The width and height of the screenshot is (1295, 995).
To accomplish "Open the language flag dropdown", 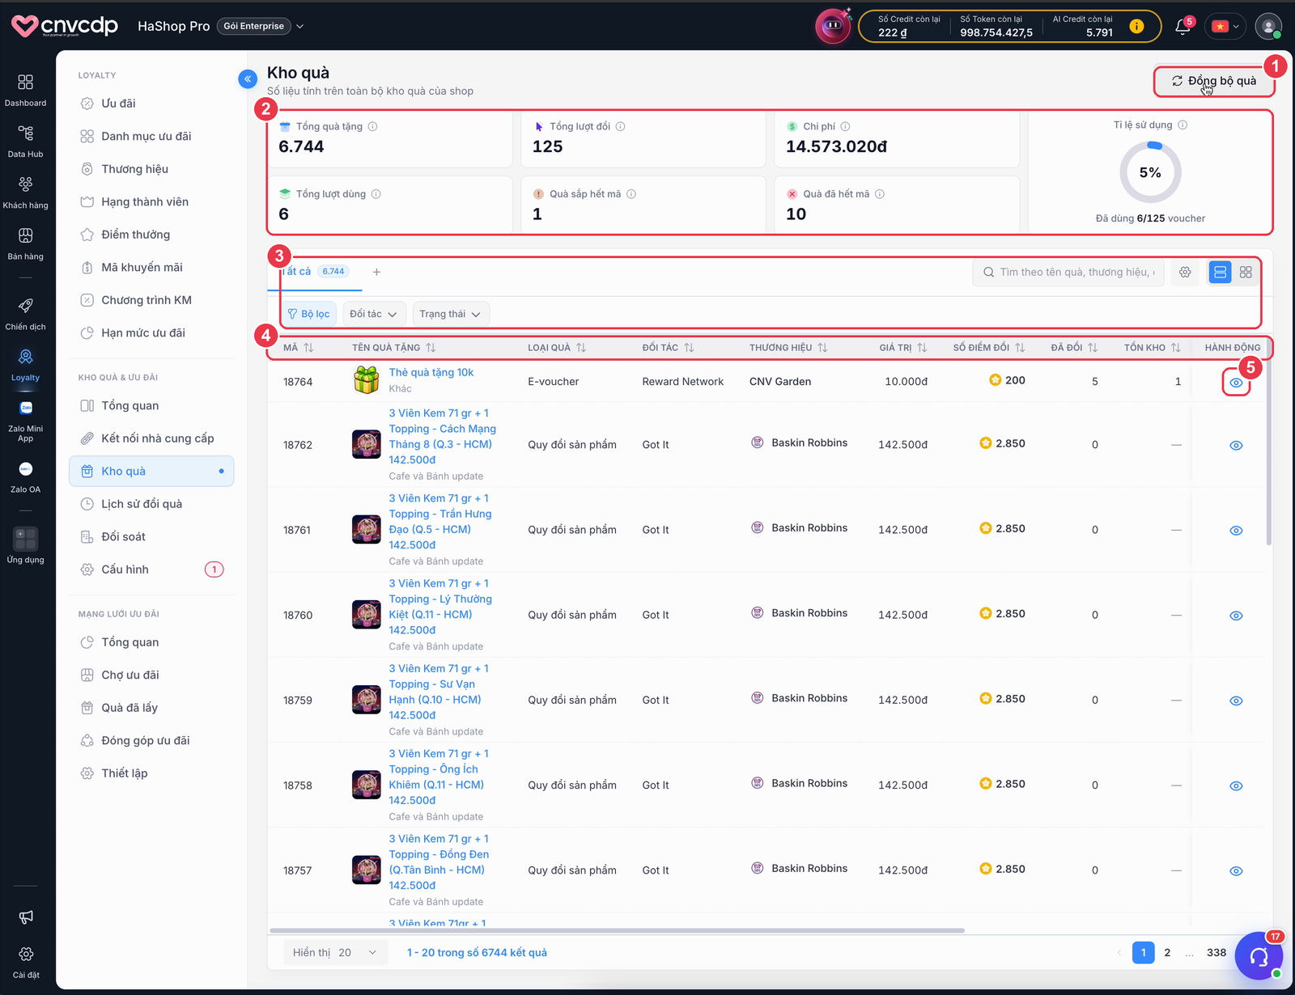I will tap(1225, 27).
